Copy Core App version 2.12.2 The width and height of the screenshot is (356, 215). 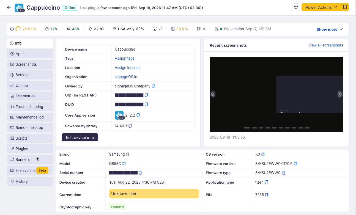click(x=138, y=115)
